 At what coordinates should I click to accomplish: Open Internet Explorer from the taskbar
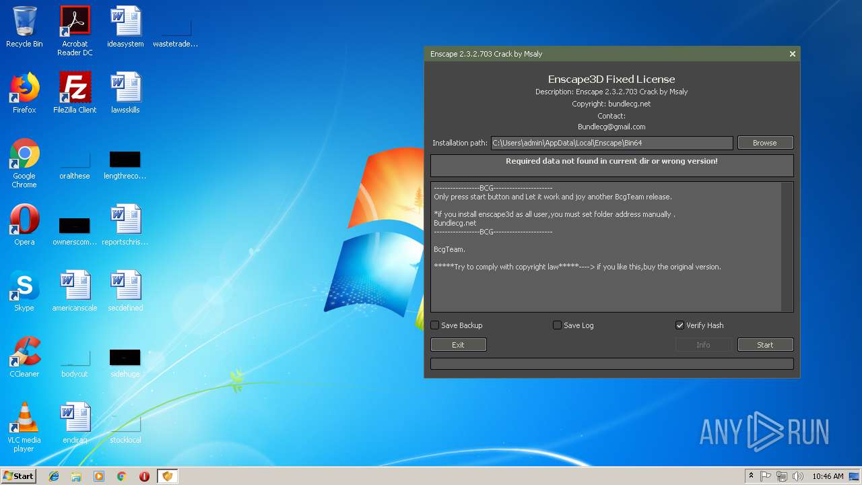54,476
